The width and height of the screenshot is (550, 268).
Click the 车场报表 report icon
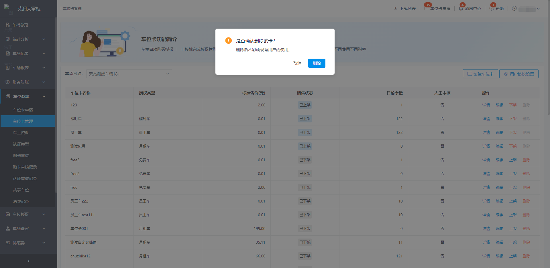(8, 68)
